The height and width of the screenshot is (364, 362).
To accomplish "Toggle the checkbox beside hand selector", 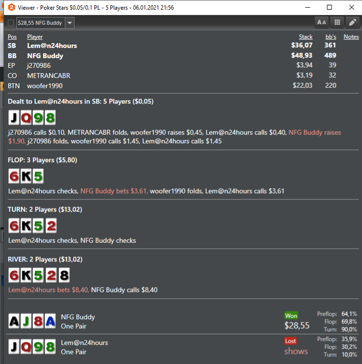I will pos(11,23).
